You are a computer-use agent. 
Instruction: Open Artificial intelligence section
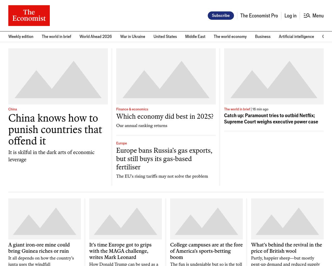296,37
